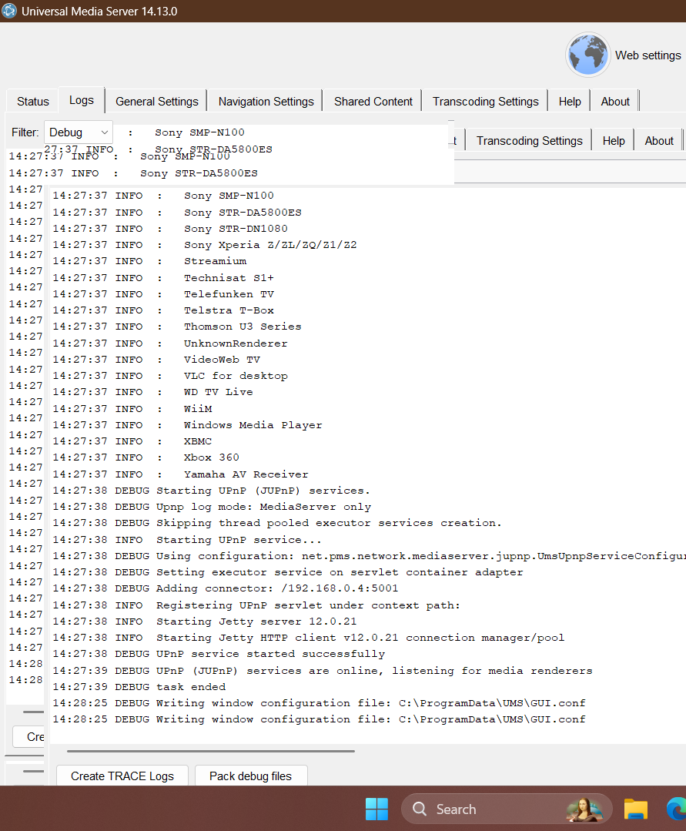Click the Universal Media Server title bar icon
Image resolution: width=686 pixels, height=831 pixels.
click(x=9, y=11)
